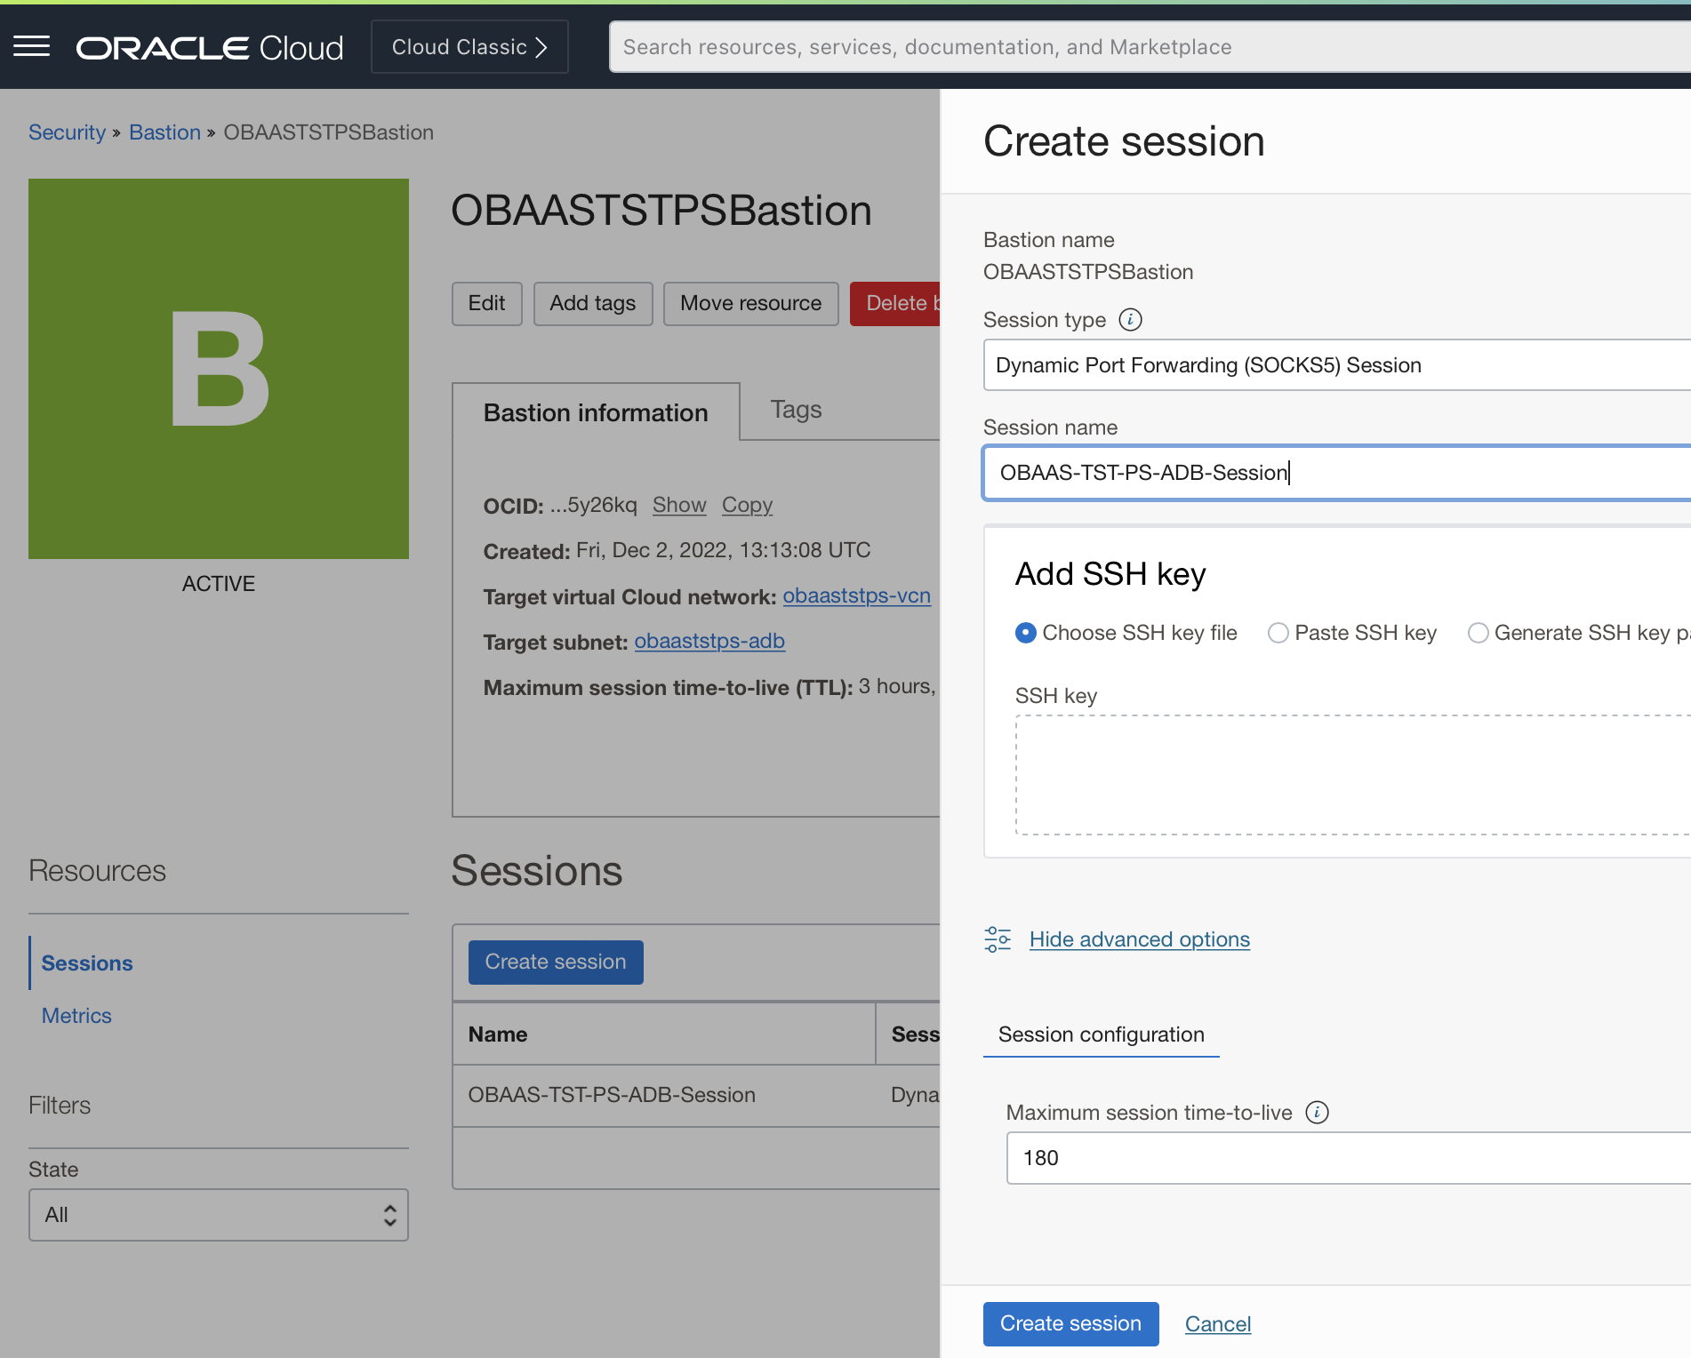Select Generate SSH key pair option
Screen dimensions: 1691x1358
click(1478, 633)
